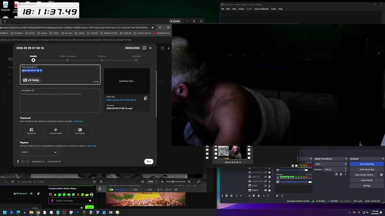385x216 pixels.
Task: Click Next in the upload dialog
Action: click(x=149, y=161)
